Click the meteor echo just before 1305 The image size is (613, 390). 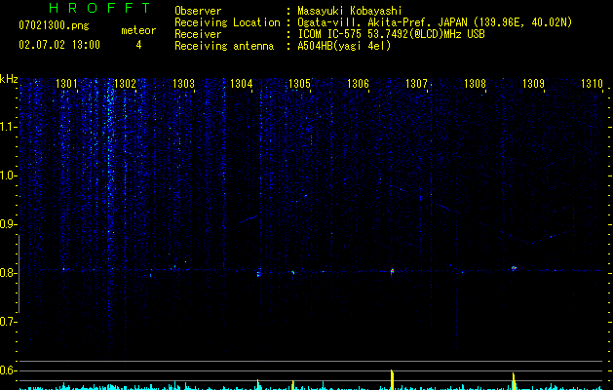[292, 272]
